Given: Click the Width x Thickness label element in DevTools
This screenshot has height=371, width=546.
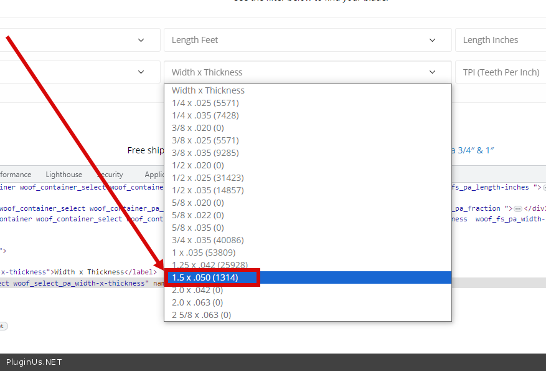Looking at the screenshot, I should (90, 272).
